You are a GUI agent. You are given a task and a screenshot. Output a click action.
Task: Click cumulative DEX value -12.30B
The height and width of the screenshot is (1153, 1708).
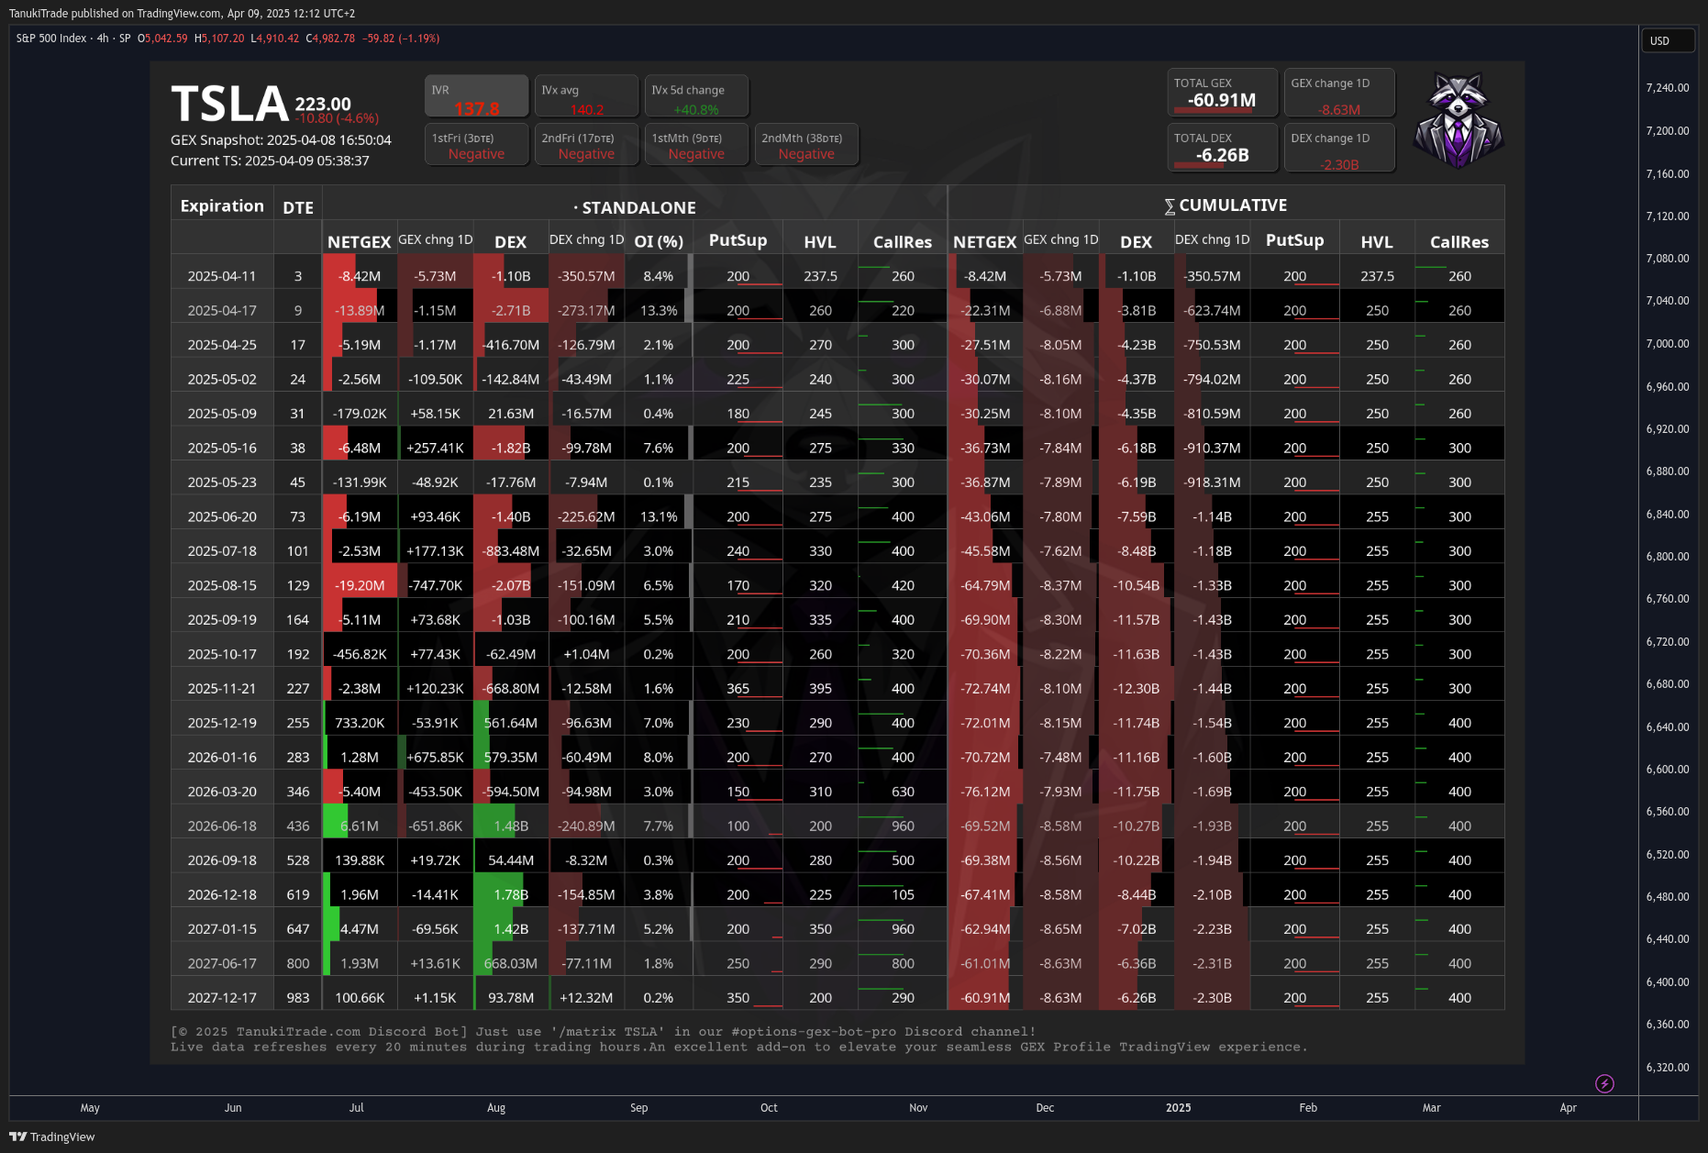click(1137, 688)
